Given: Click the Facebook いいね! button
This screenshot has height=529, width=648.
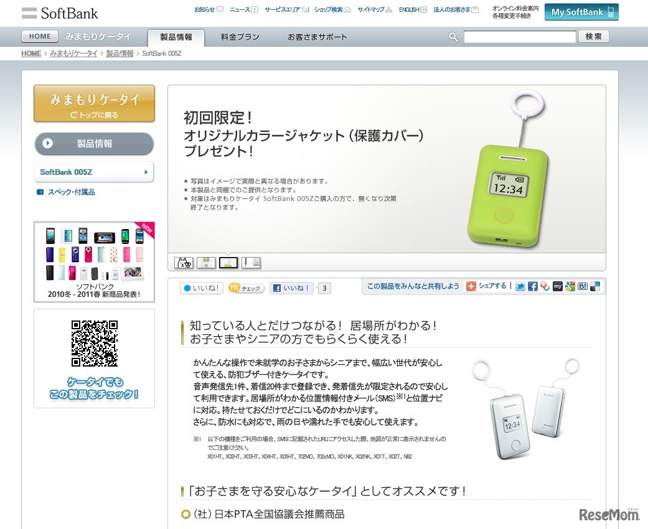Looking at the screenshot, I should pyautogui.click(x=292, y=288).
